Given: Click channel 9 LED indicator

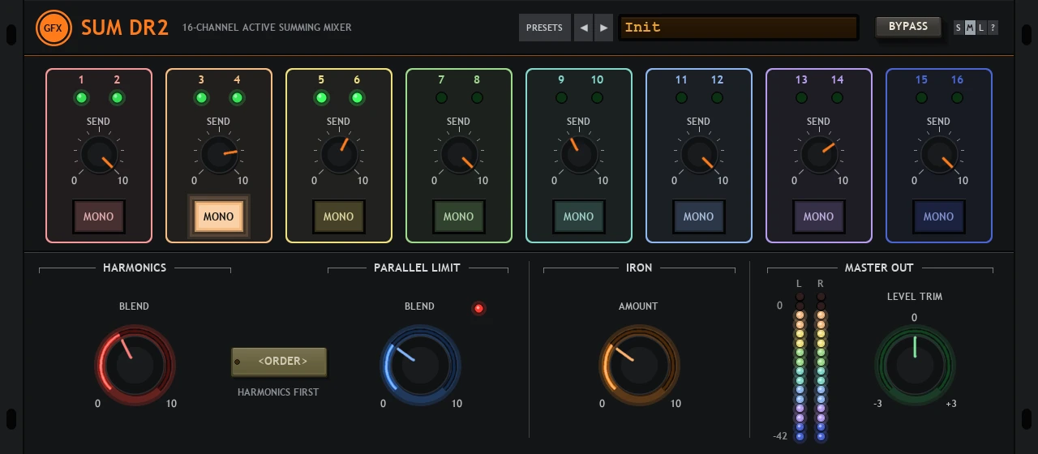Looking at the screenshot, I should point(561,98).
